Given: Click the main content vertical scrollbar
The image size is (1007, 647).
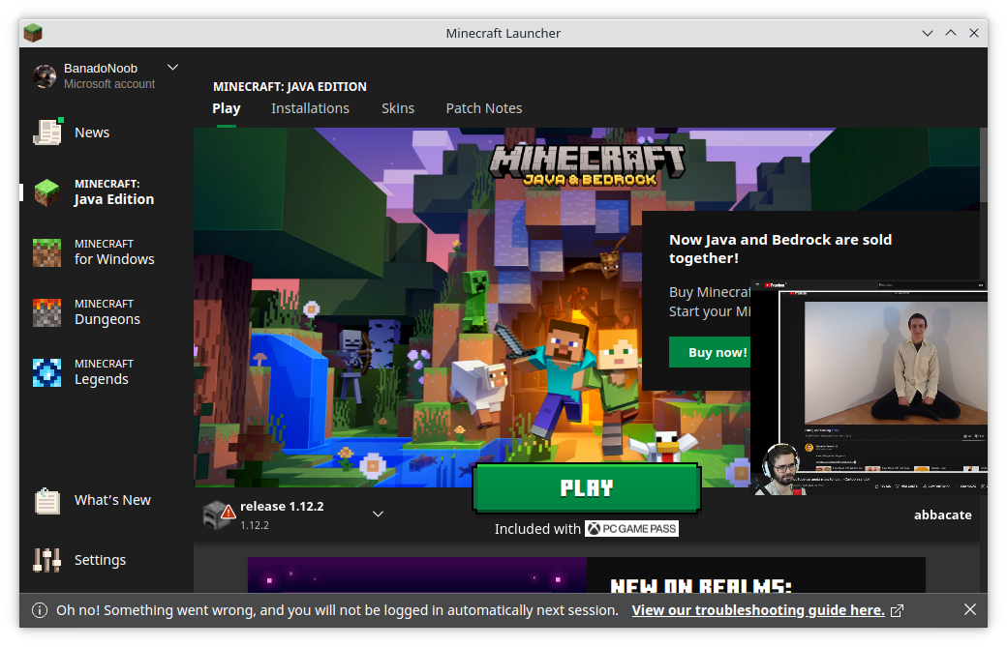Looking at the screenshot, I should click(983, 164).
